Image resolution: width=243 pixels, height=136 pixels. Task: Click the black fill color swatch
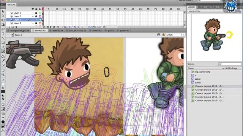3,92
